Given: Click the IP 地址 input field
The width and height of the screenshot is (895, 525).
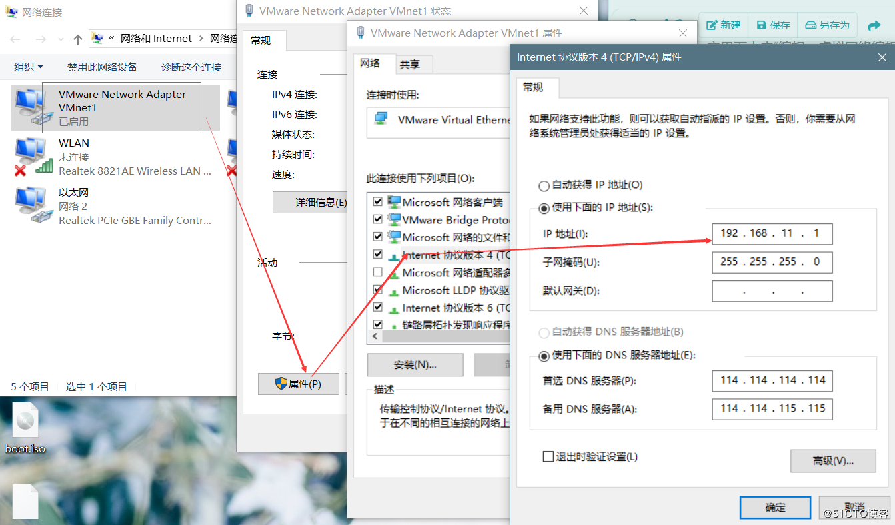Looking at the screenshot, I should 772,234.
